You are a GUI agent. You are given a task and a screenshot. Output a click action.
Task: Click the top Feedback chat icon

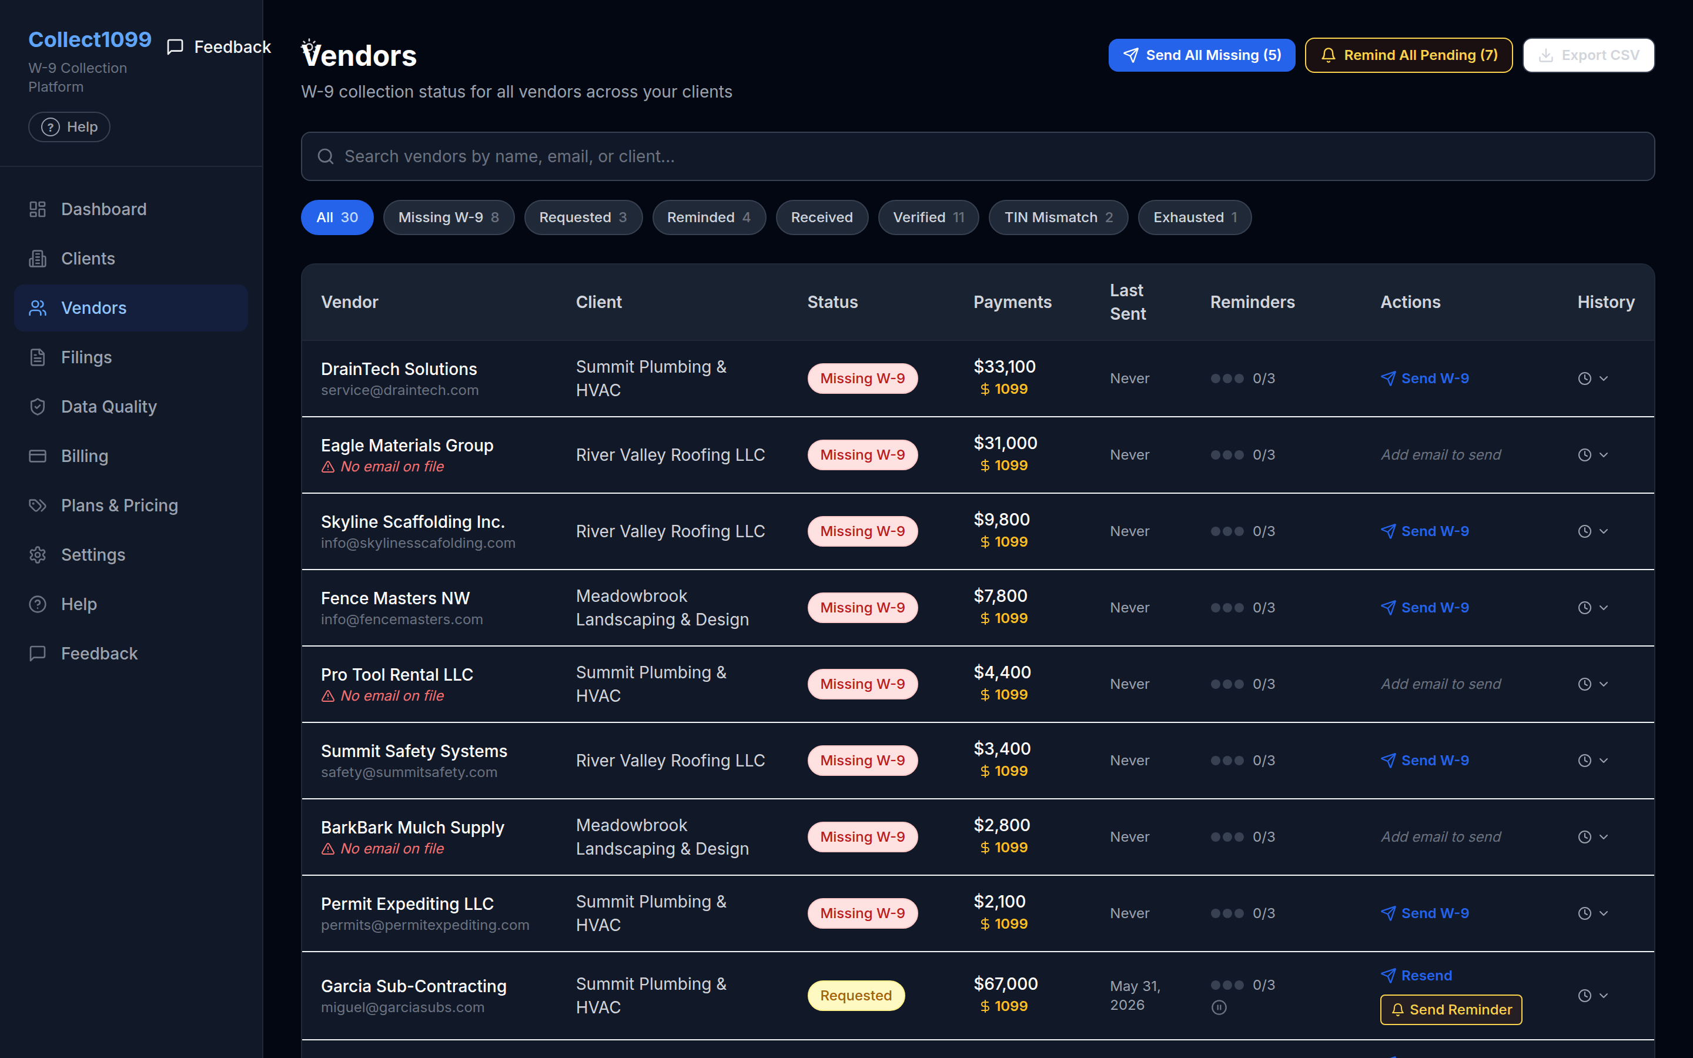point(175,47)
